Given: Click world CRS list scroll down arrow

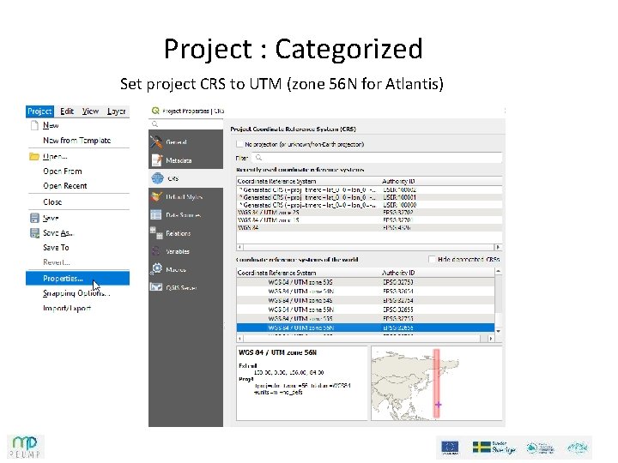Looking at the screenshot, I should pyautogui.click(x=498, y=331).
